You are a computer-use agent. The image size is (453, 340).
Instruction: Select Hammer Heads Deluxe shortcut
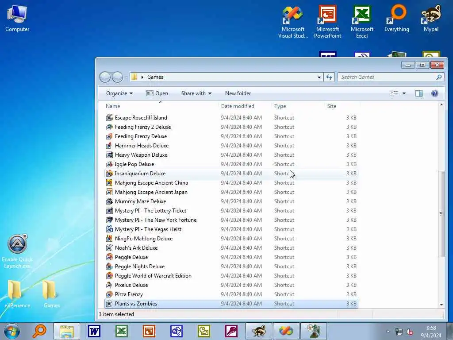(x=231, y=145)
